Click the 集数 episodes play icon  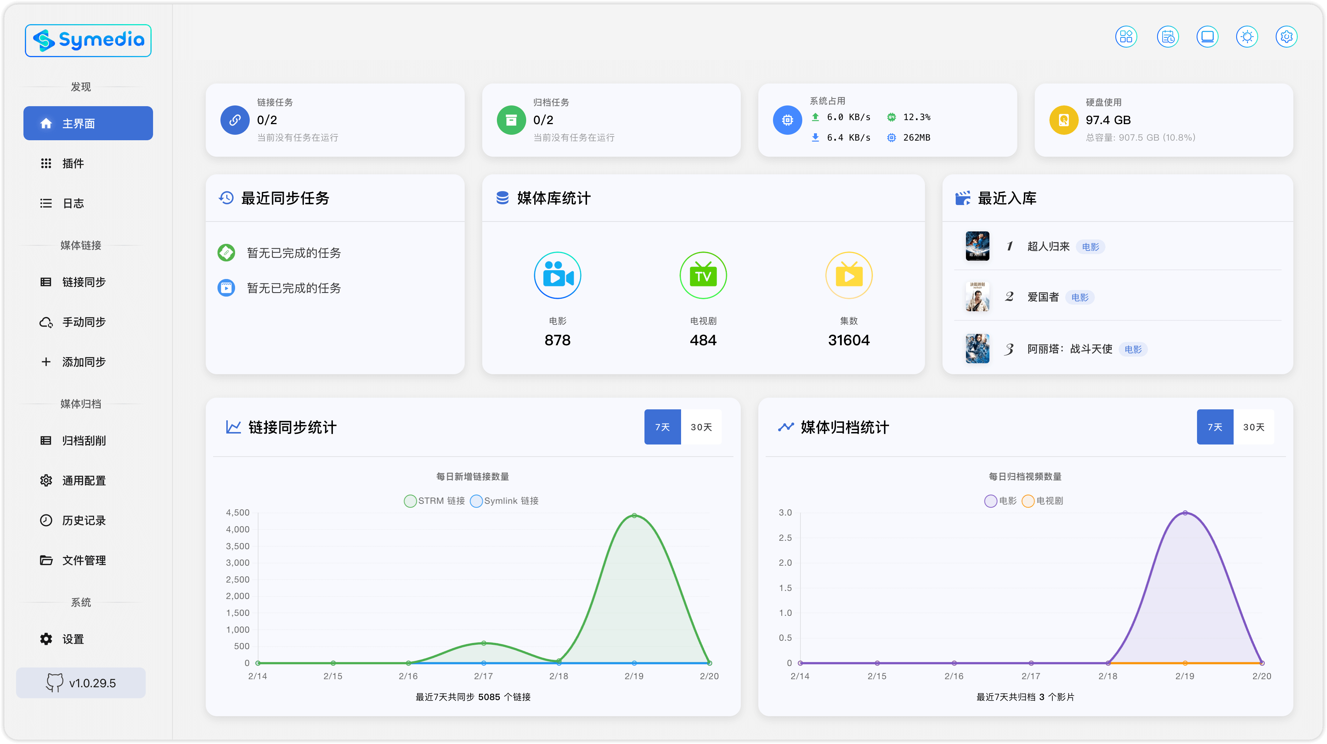pyautogui.click(x=849, y=276)
